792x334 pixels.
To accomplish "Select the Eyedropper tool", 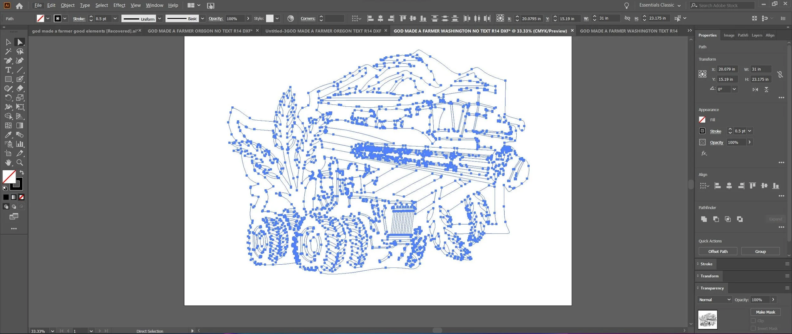I will [x=8, y=135].
